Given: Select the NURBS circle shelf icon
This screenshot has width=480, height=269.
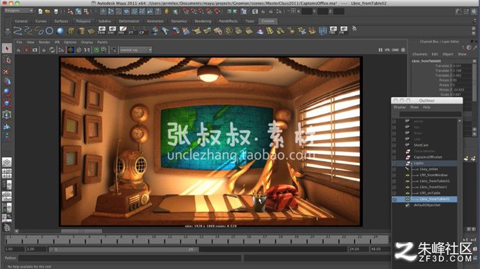Looking at the screenshot, I should (x=49, y=31).
